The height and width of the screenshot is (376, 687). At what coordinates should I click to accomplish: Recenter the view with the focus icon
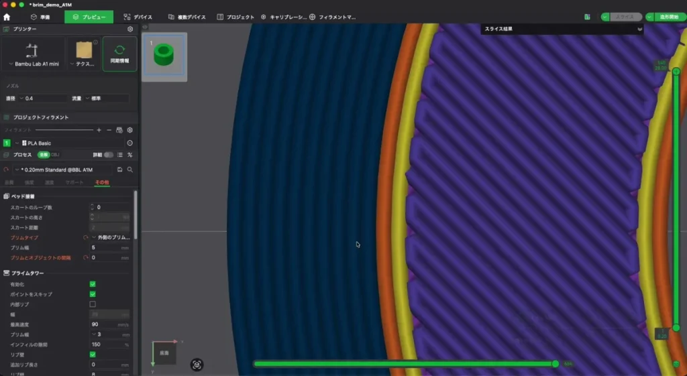(x=197, y=365)
